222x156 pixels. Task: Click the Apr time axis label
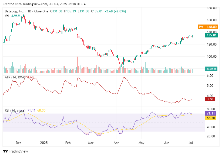(x=116, y=143)
